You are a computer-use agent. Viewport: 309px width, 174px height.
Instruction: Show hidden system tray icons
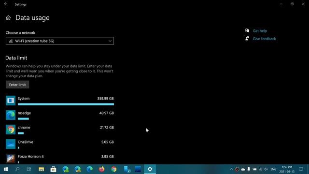pos(231,169)
